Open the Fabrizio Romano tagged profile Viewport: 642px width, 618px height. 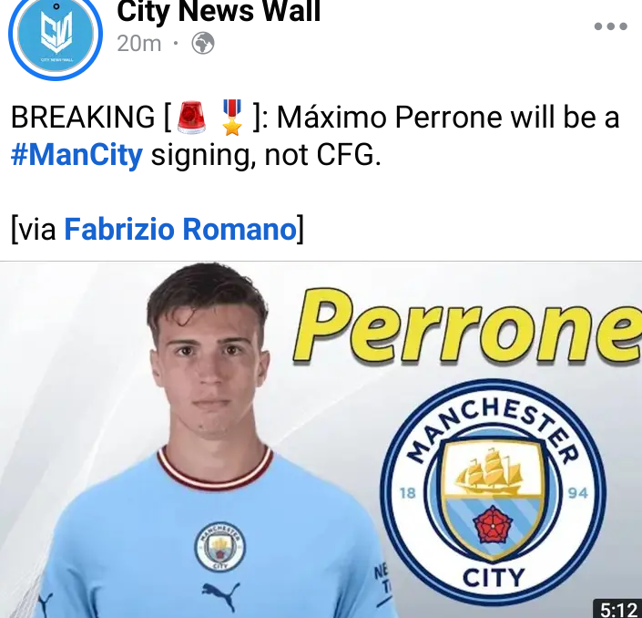[180, 229]
